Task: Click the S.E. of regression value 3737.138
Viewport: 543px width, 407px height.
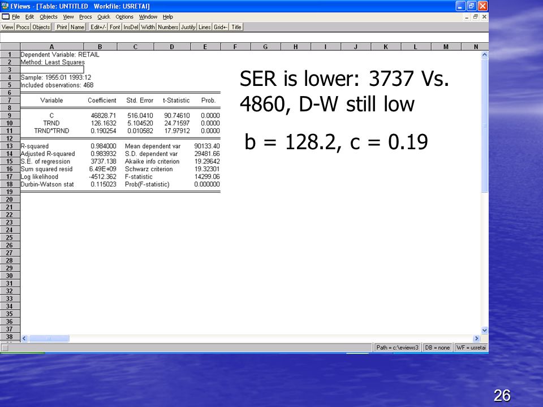Action: pyautogui.click(x=104, y=161)
